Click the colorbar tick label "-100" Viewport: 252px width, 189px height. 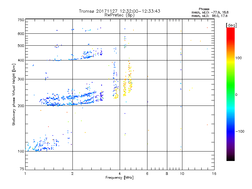point(240,131)
